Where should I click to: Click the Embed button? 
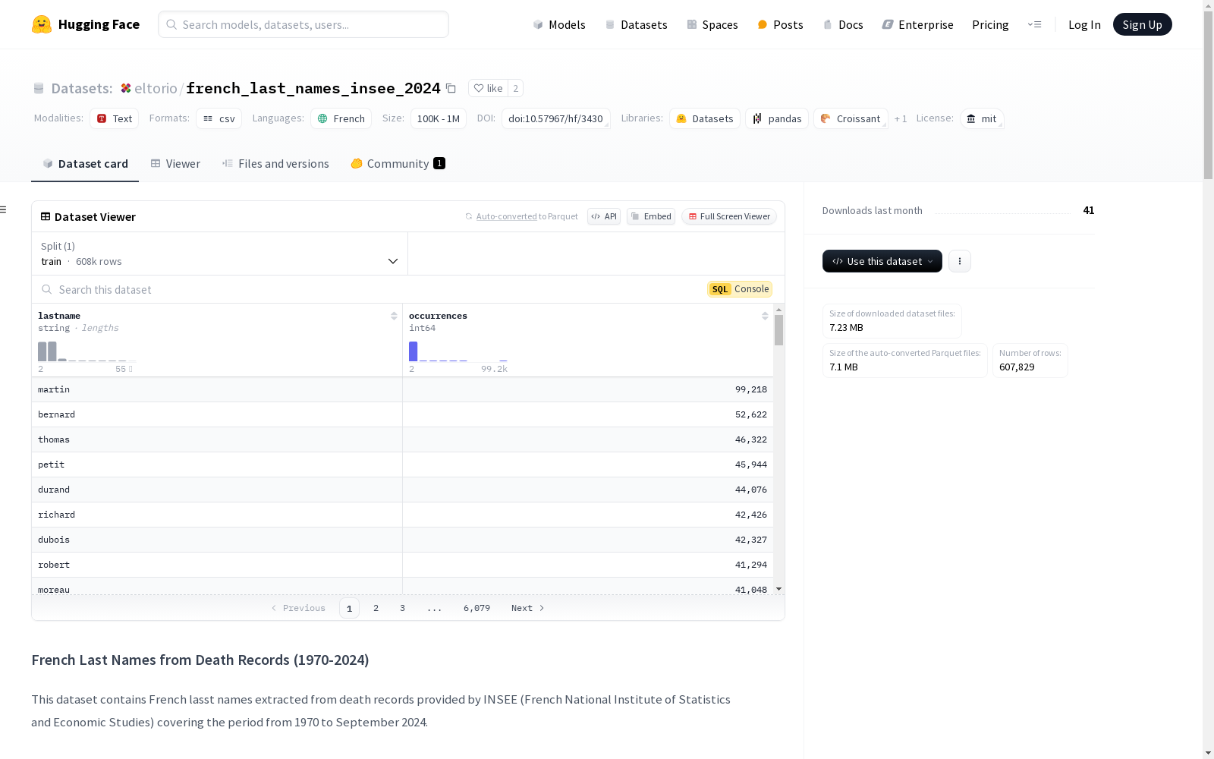(x=651, y=216)
